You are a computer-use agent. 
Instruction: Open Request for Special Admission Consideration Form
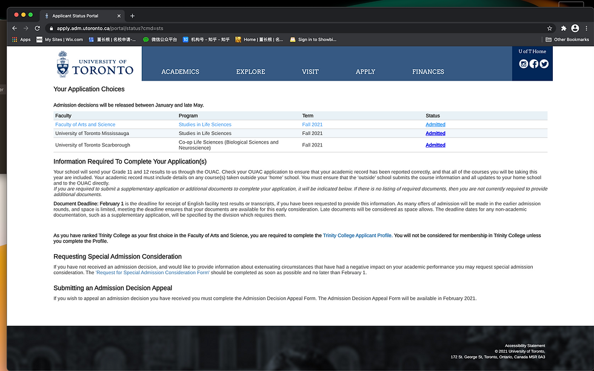coord(152,272)
